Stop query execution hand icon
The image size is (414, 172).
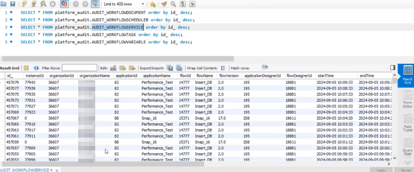click(x=53, y=4)
